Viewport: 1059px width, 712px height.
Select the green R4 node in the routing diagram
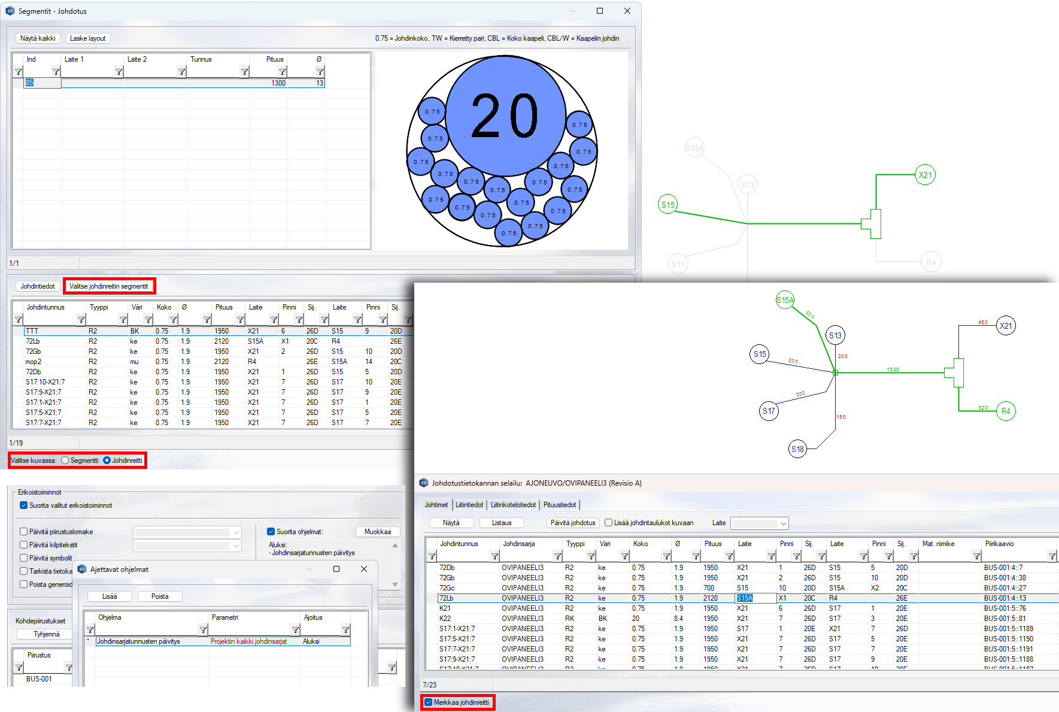pos(1006,411)
